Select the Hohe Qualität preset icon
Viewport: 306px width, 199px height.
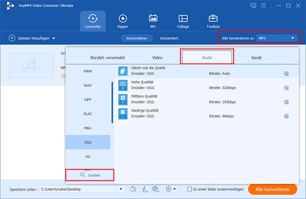click(x=123, y=85)
